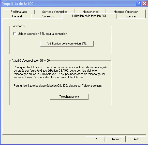The width and height of the screenshot is (148, 145).
Task: Switch to the Connexion tab
Action: [x=47, y=16]
